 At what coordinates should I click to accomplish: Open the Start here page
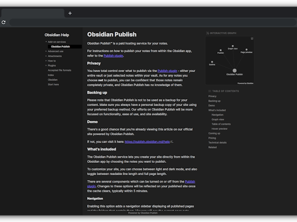53,84
